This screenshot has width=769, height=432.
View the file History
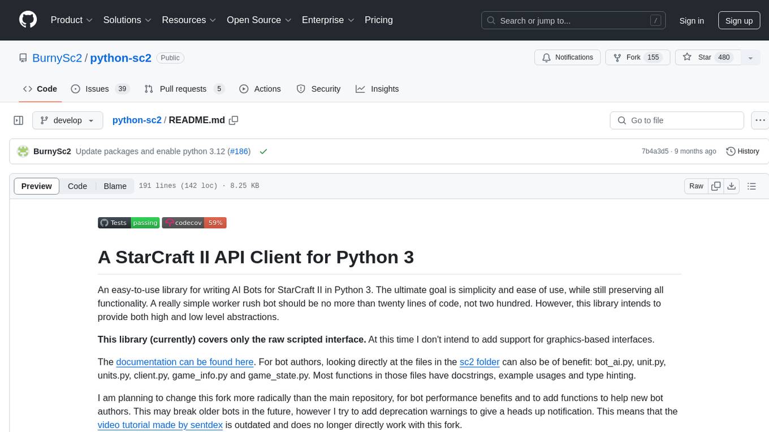(x=742, y=152)
